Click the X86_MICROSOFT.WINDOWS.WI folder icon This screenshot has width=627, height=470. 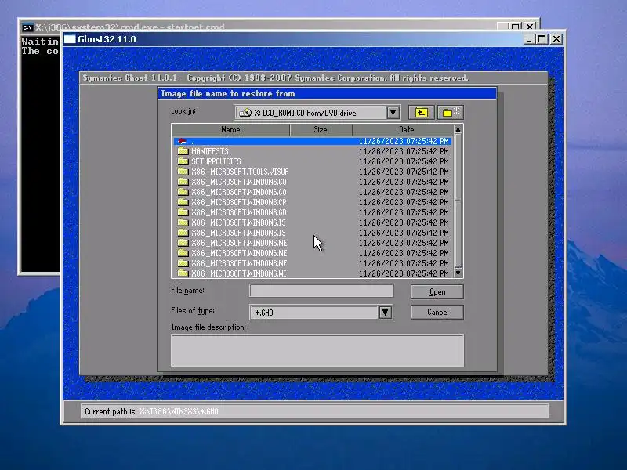[x=183, y=273]
